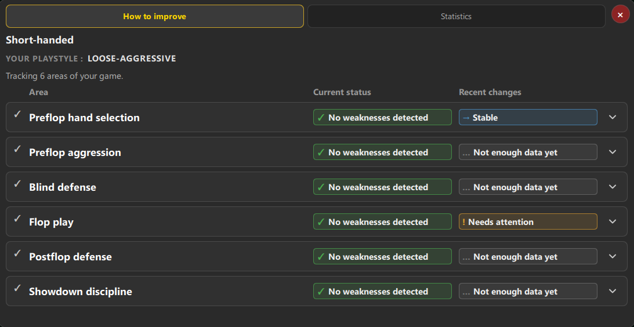The height and width of the screenshot is (327, 634).
Task: Click the Current status column header
Action: pyautogui.click(x=342, y=92)
